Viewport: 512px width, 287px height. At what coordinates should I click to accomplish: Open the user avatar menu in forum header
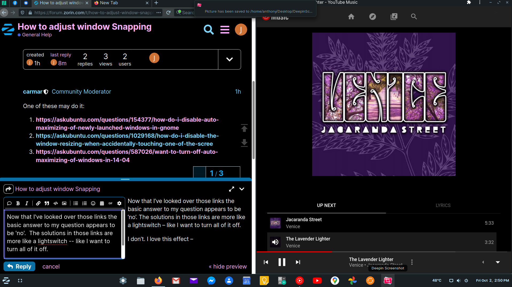[241, 29]
